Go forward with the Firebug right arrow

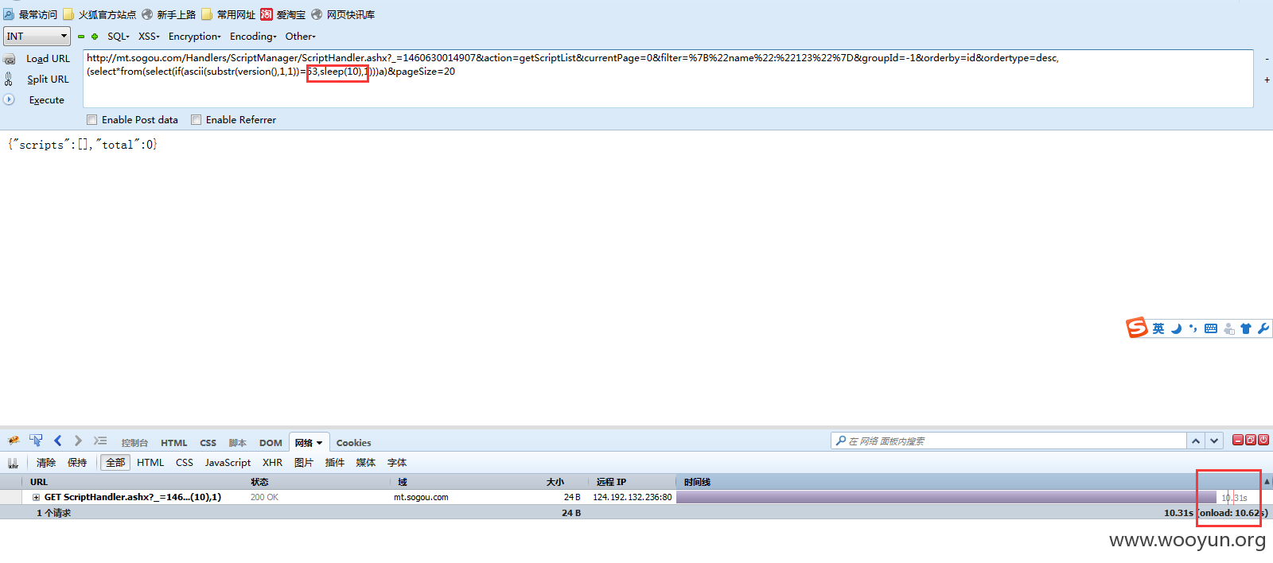78,441
